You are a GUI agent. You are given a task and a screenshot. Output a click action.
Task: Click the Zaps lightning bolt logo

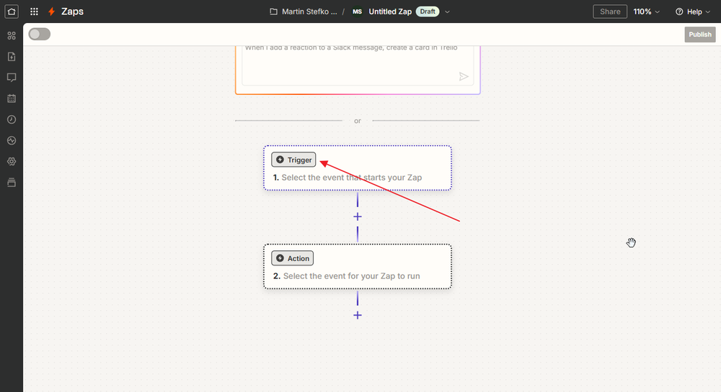(x=51, y=12)
